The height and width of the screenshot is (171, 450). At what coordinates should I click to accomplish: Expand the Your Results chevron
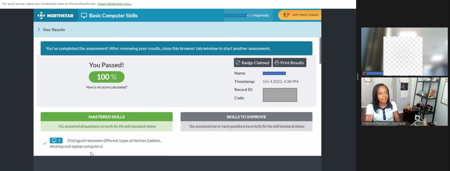pos(39,29)
